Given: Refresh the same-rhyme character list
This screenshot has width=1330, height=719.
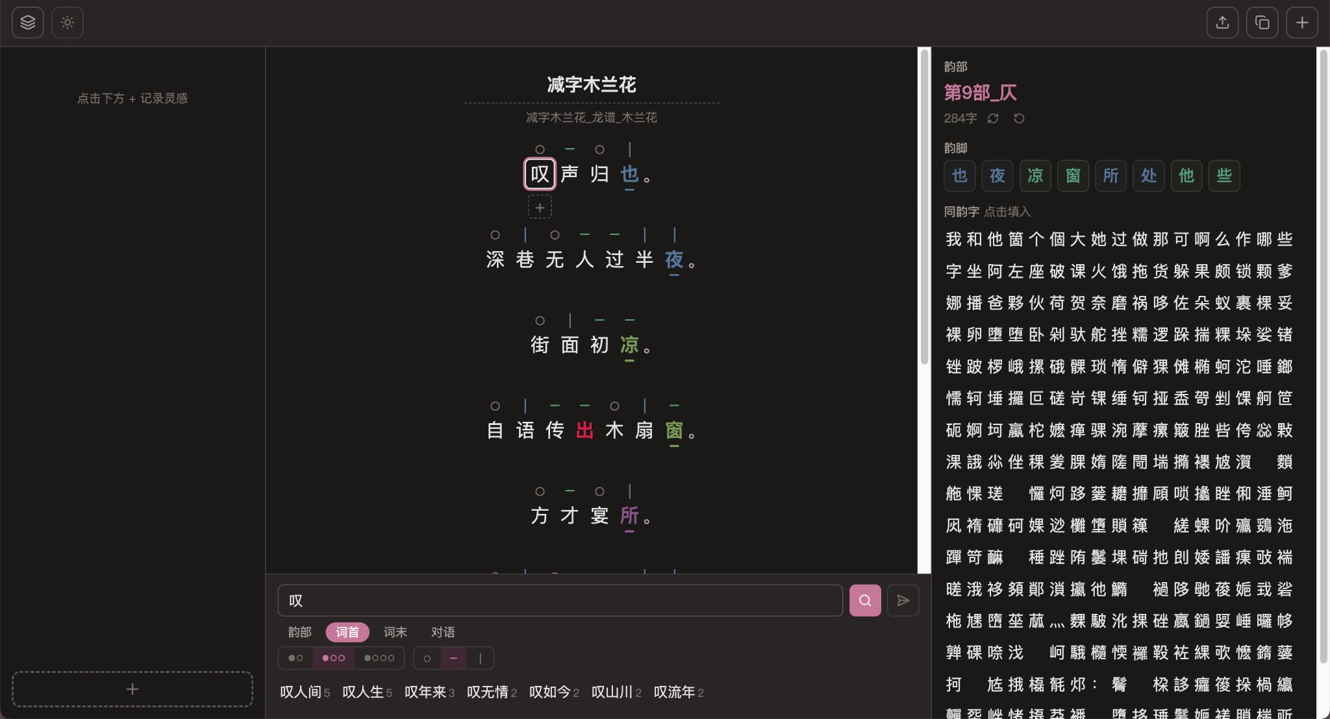Looking at the screenshot, I should pos(993,118).
